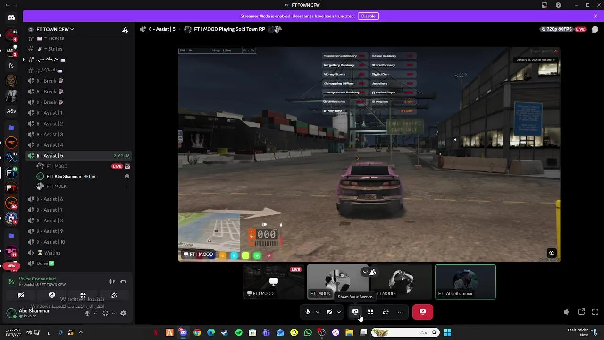Pop out the call into a separate window

coord(581,312)
